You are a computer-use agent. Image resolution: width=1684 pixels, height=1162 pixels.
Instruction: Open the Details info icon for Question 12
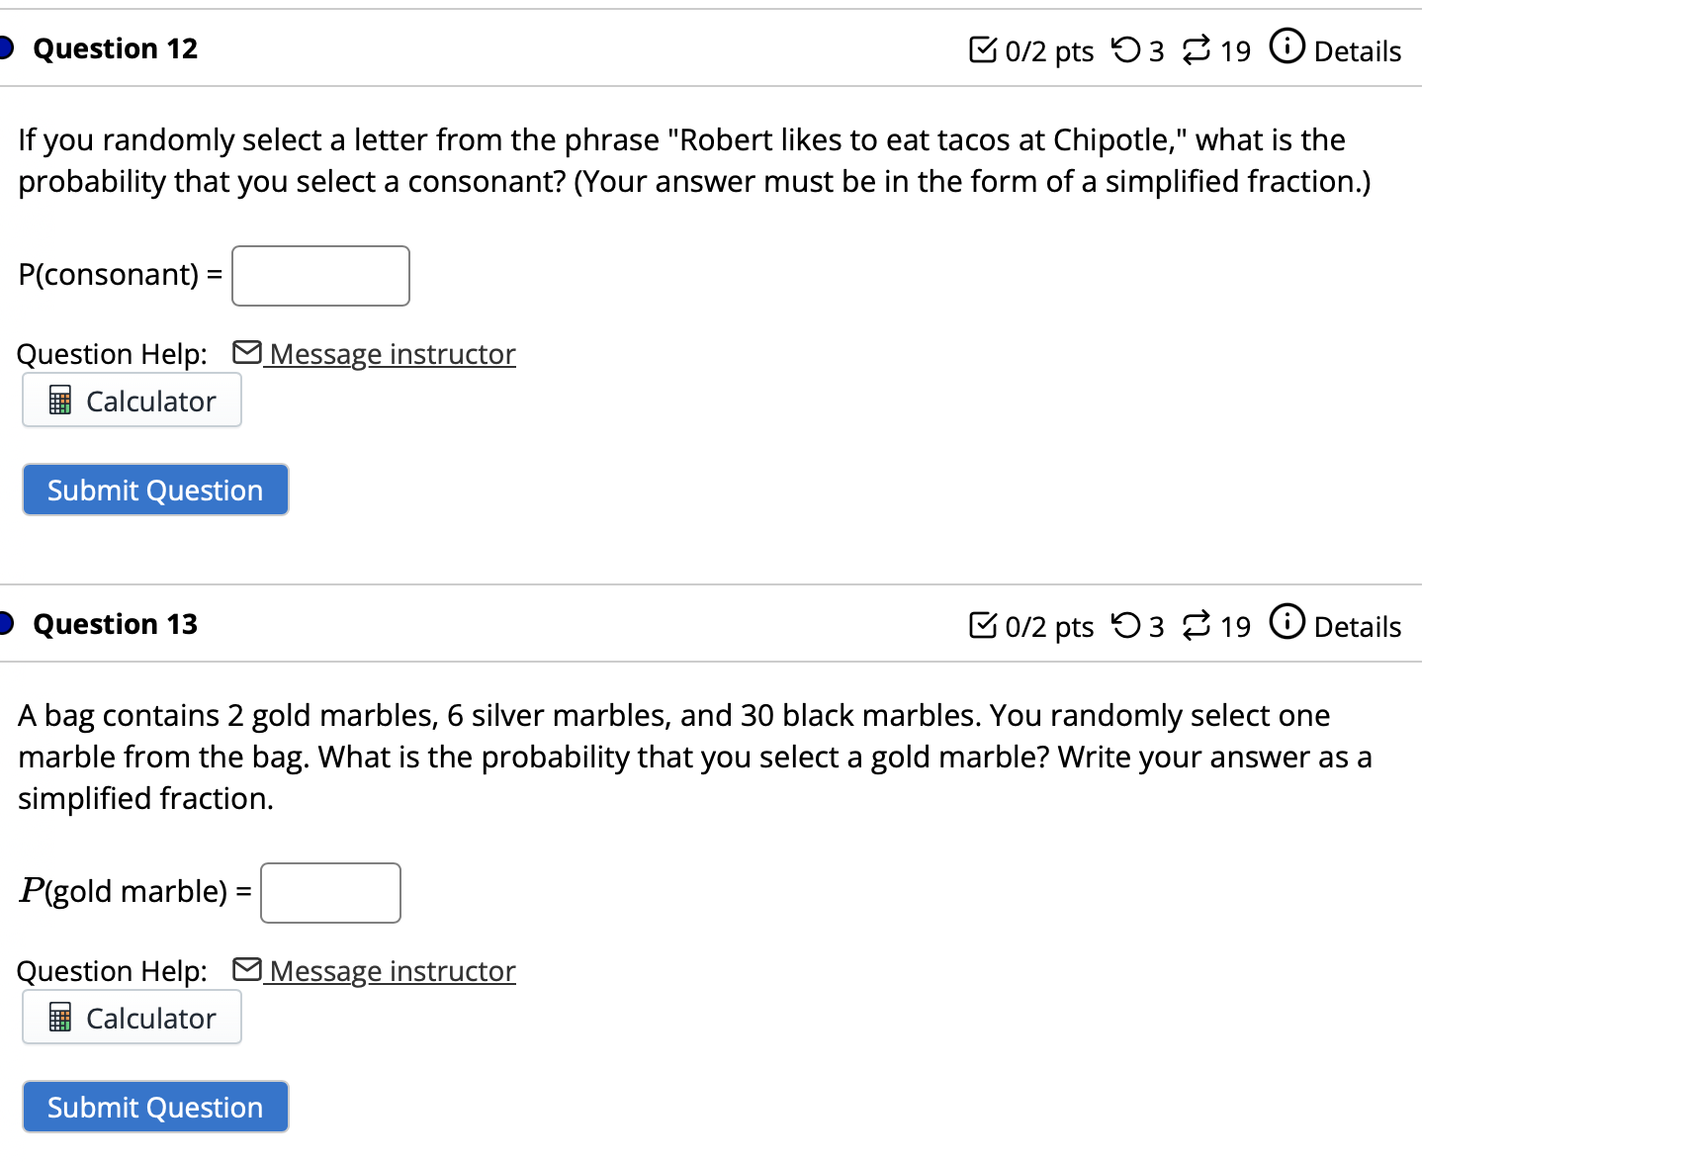1286,46
